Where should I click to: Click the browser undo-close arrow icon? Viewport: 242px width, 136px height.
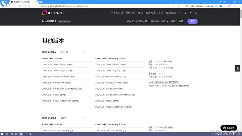point(29,6)
